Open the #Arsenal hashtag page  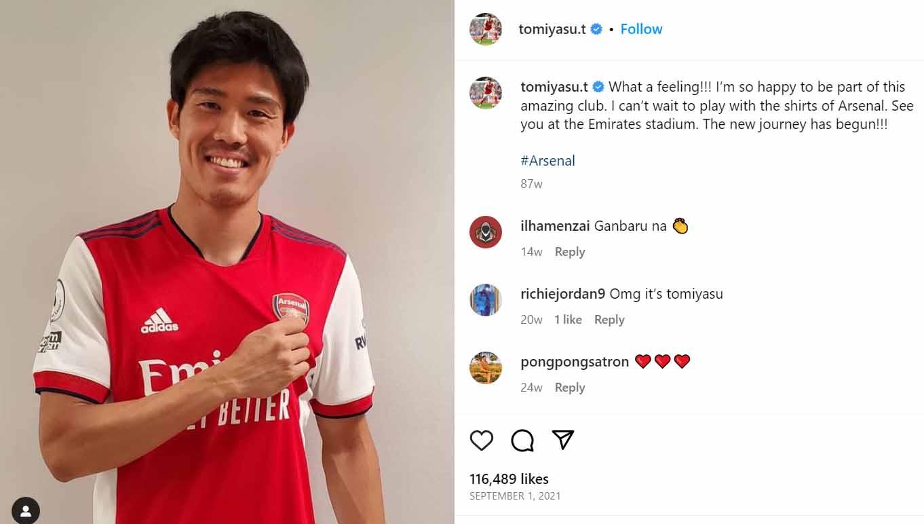[548, 160]
